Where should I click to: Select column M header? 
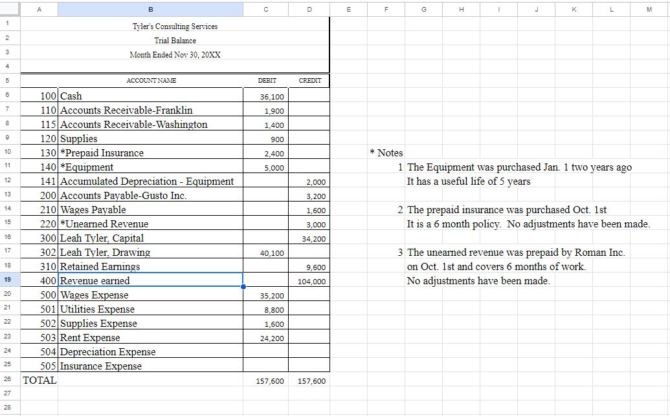[649, 10]
